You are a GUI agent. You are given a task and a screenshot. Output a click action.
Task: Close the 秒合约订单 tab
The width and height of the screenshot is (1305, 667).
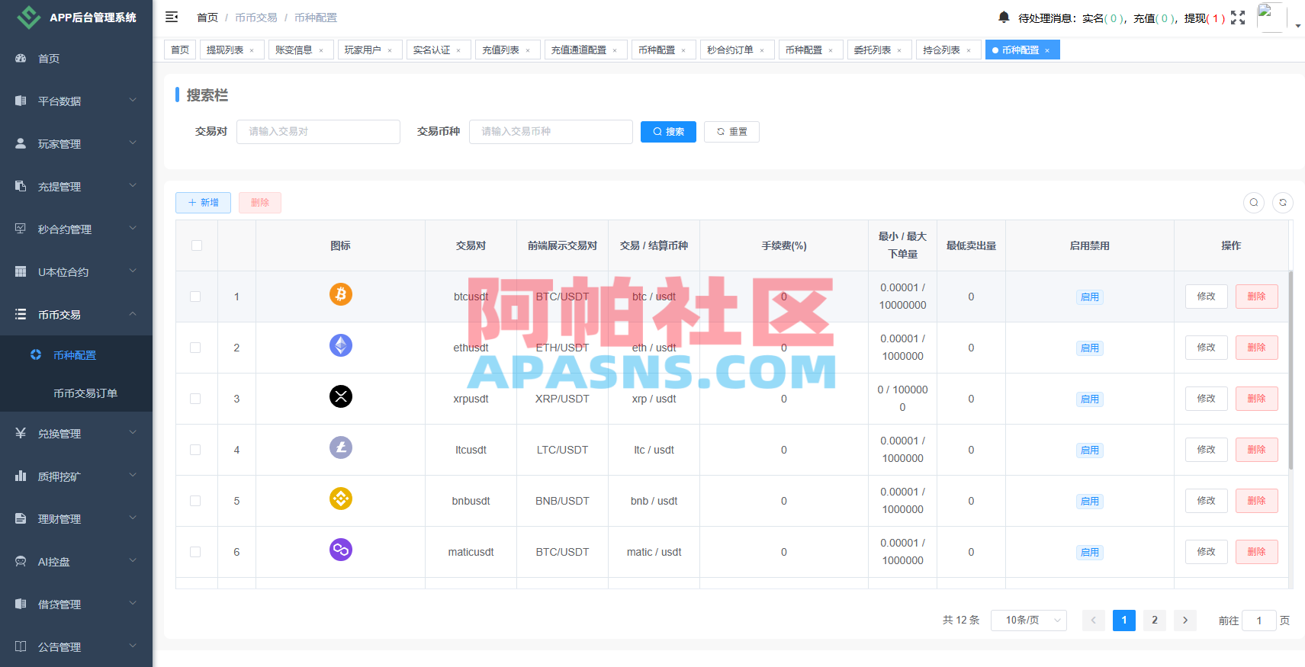[x=762, y=50]
